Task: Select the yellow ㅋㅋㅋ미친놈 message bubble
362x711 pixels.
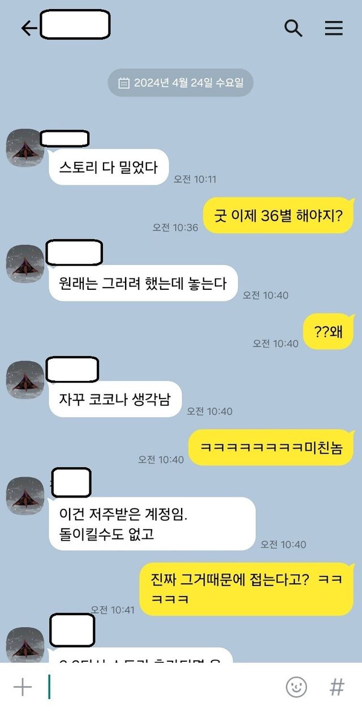Action: [x=271, y=447]
